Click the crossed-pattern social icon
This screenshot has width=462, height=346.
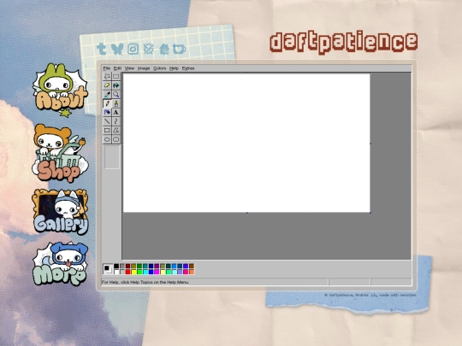click(149, 49)
